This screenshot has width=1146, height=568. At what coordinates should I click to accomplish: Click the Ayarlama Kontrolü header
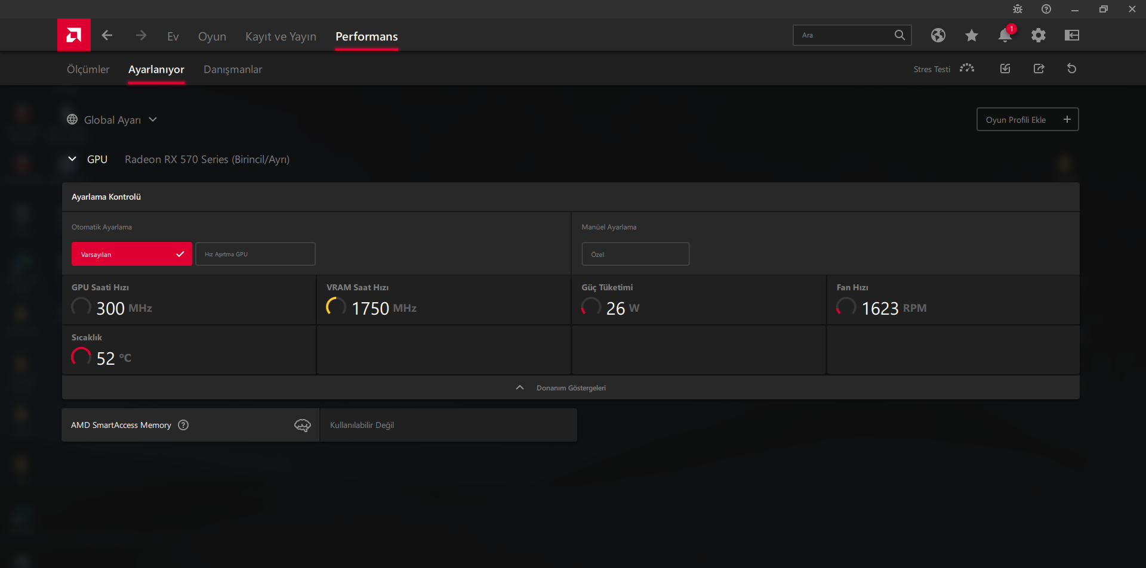tap(106, 197)
